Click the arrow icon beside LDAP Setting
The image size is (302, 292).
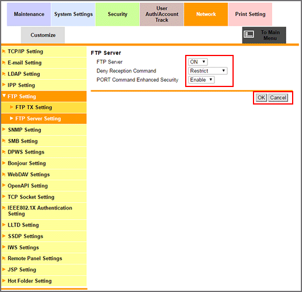[4, 74]
